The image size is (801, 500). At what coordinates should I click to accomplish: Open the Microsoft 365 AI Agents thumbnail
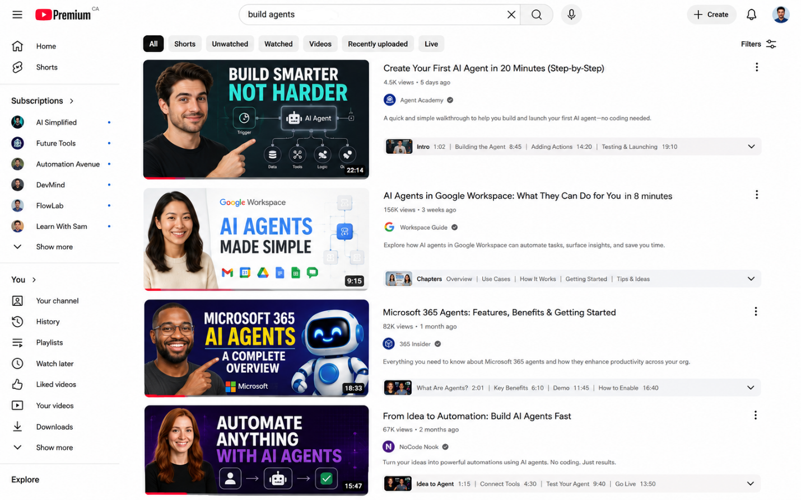pyautogui.click(x=257, y=348)
